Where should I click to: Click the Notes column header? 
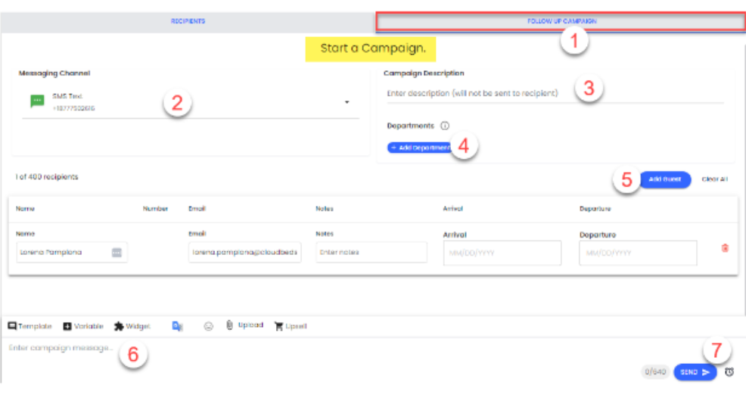[x=325, y=209]
